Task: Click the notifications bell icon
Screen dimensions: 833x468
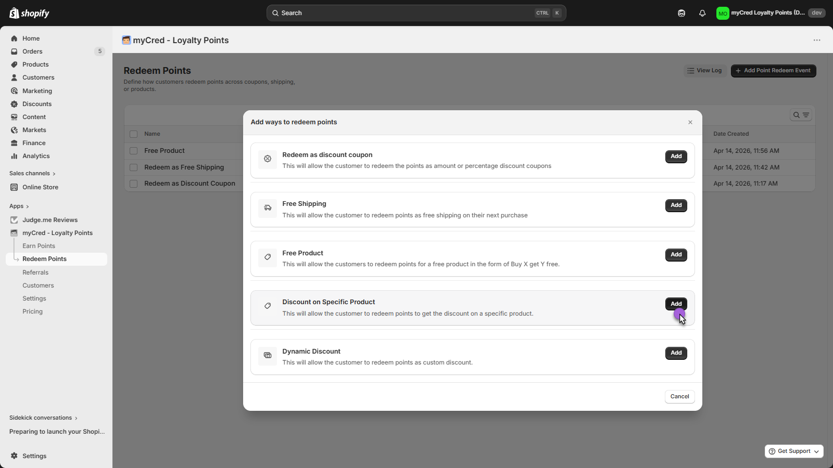Action: pyautogui.click(x=702, y=13)
